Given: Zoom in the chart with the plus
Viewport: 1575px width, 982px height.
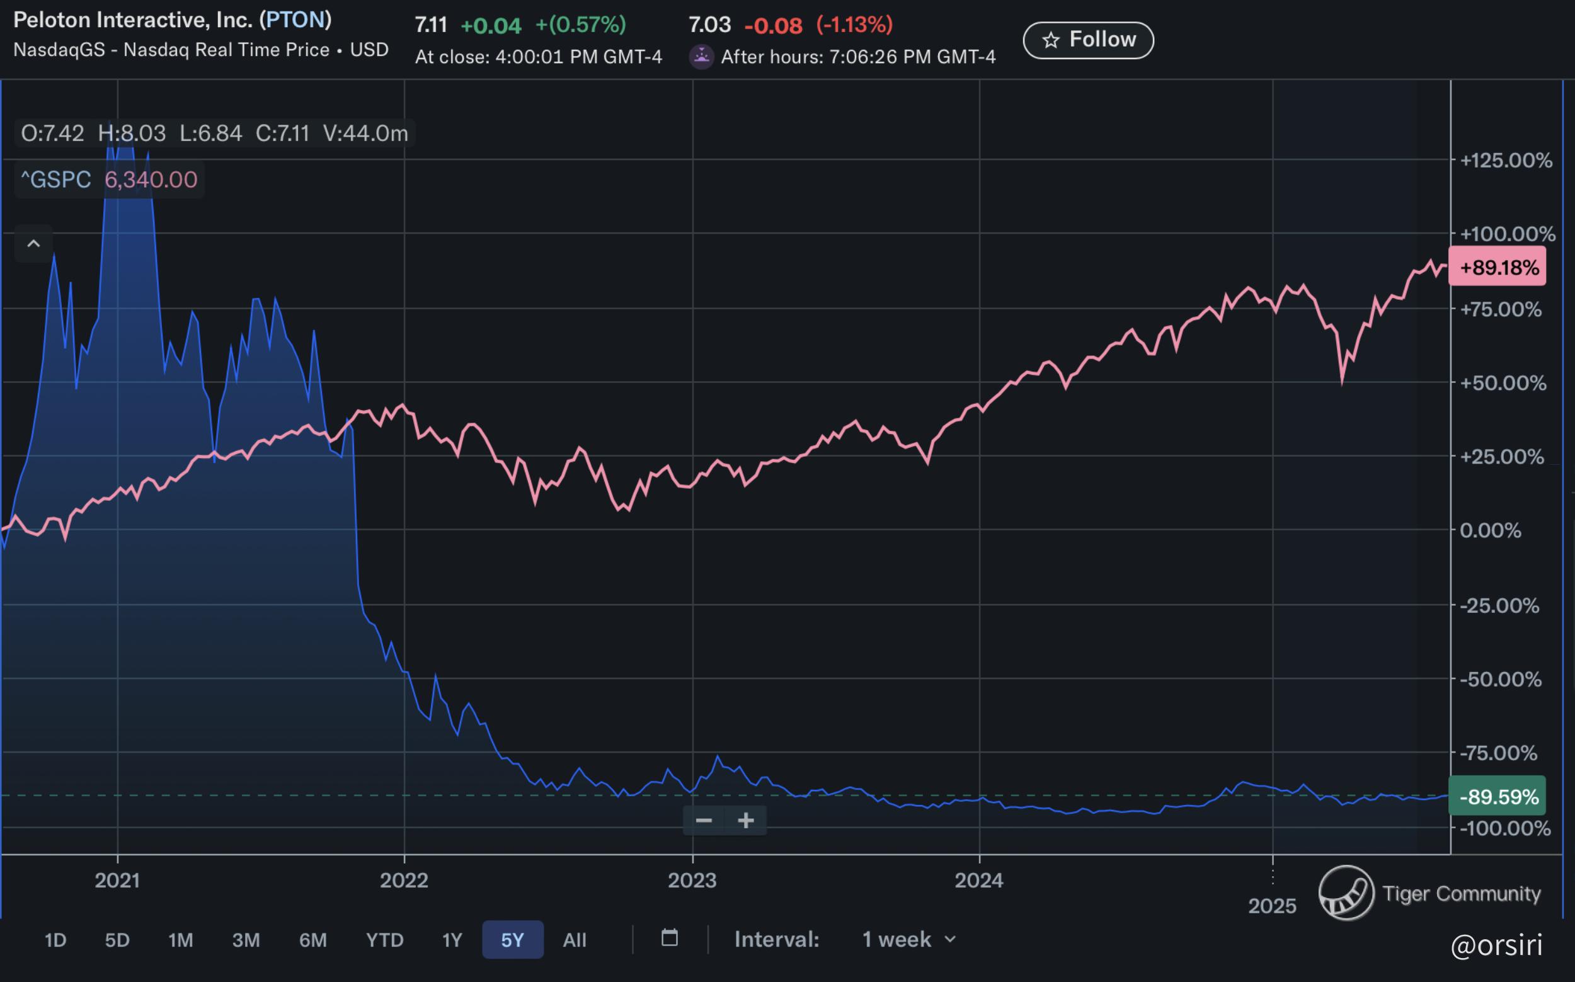Looking at the screenshot, I should pos(746,821).
